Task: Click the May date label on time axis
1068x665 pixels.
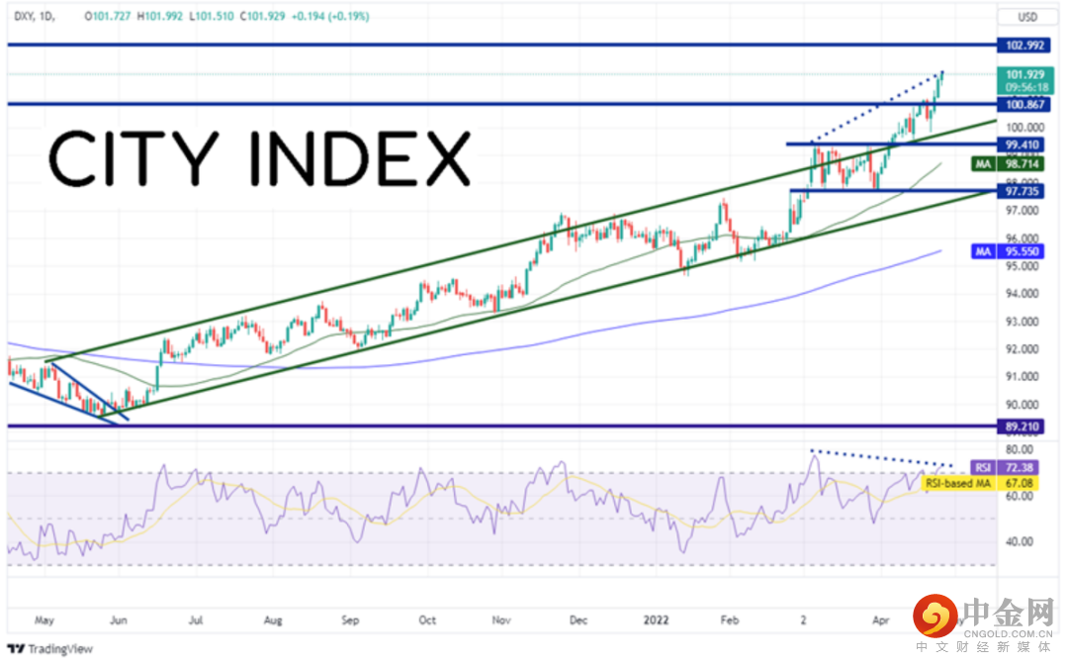Action: (44, 620)
